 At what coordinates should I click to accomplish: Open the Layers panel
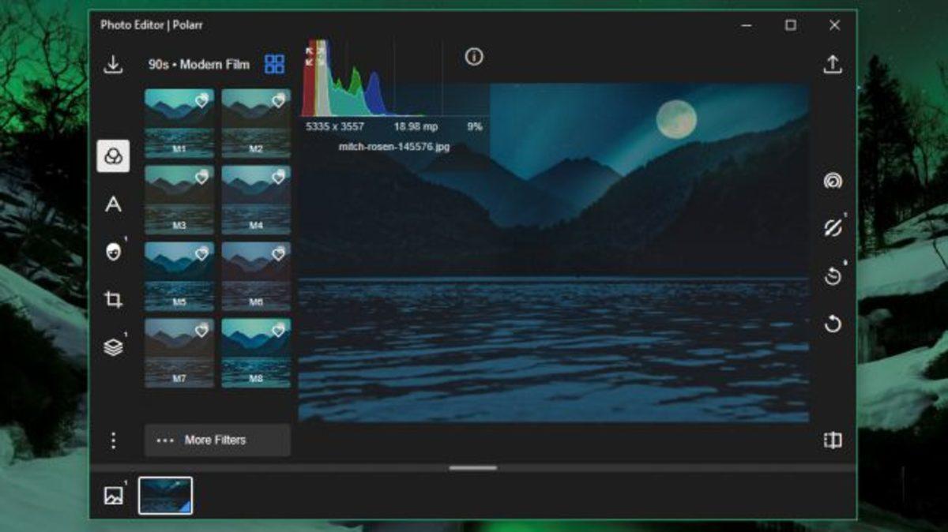click(113, 346)
